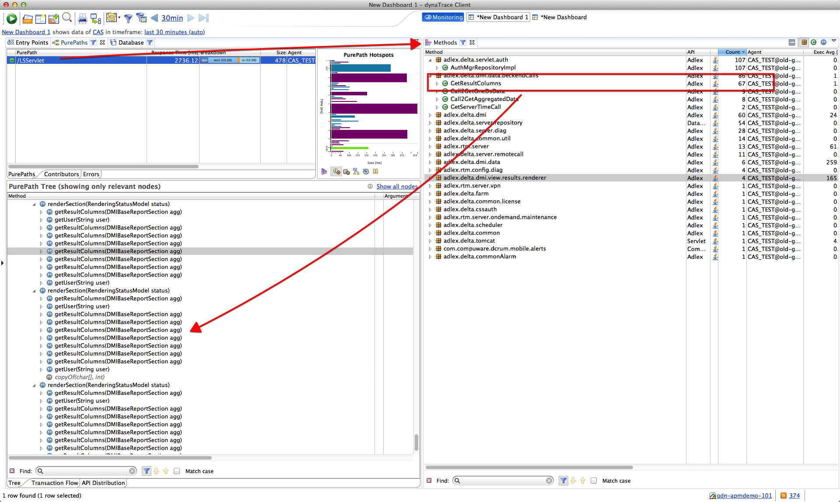Expand the AuthMgrRepositoryImpl class node
Image resolution: width=840 pixels, height=502 pixels.
tap(437, 68)
